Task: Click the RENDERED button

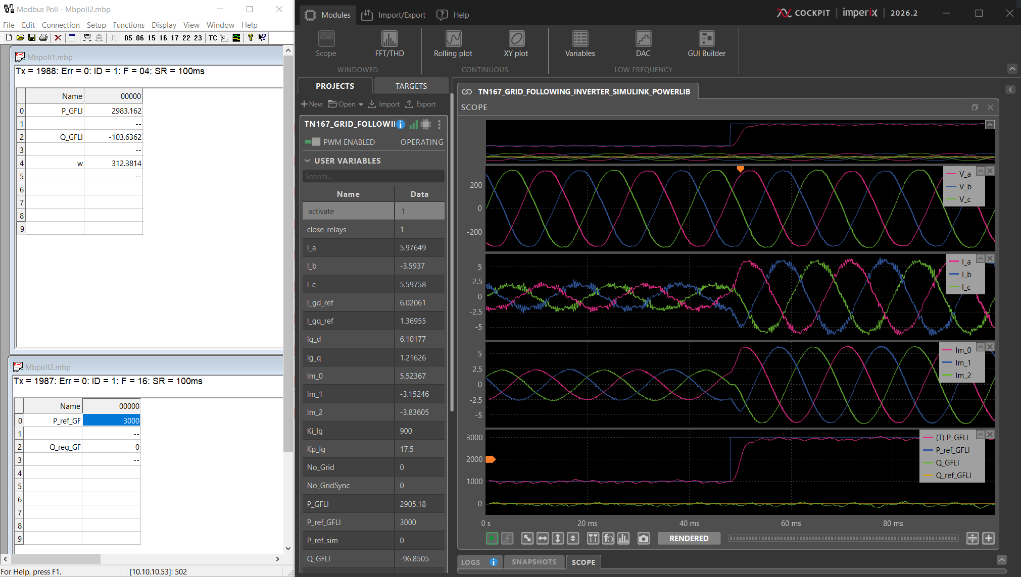Action: pyautogui.click(x=689, y=539)
